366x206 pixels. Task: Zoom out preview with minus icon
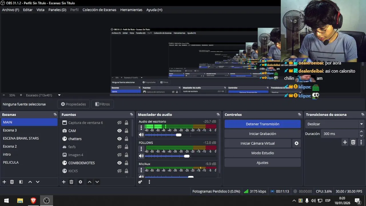point(4,95)
